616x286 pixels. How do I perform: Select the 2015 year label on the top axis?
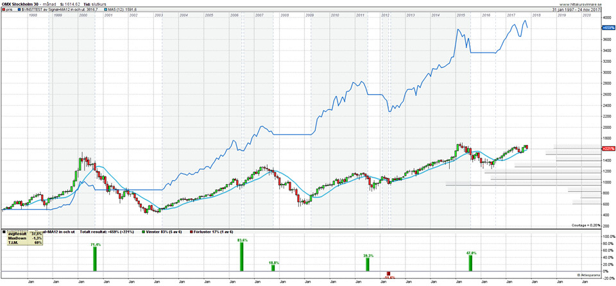[x=460, y=15]
